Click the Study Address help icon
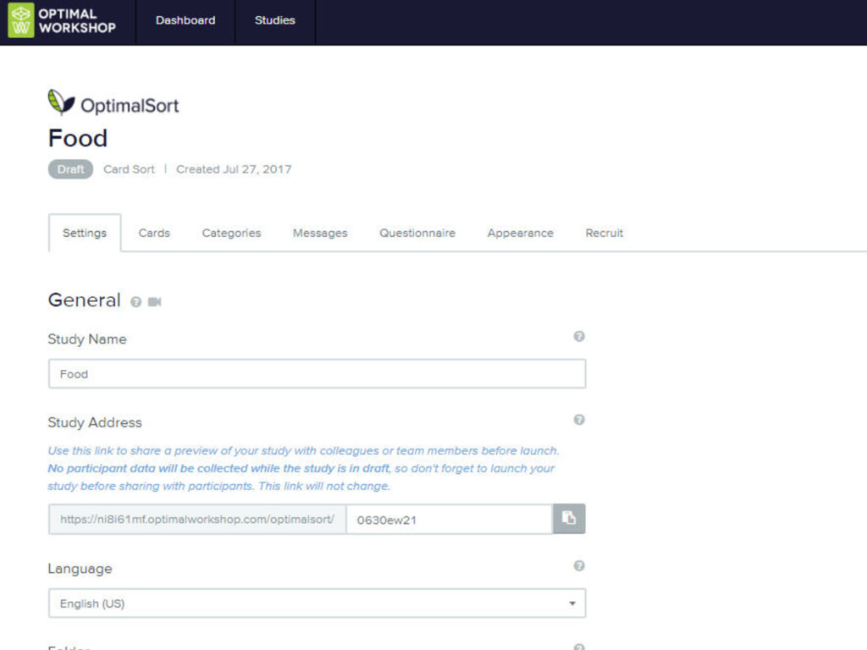Screen dimensions: 867x650 pos(579,420)
